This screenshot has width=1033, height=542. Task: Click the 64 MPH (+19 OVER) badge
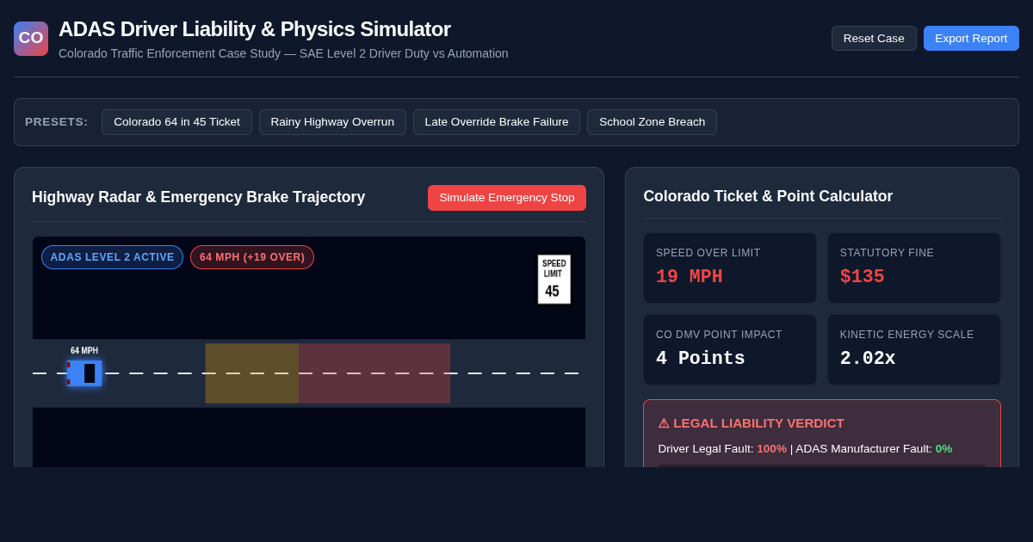click(252, 257)
